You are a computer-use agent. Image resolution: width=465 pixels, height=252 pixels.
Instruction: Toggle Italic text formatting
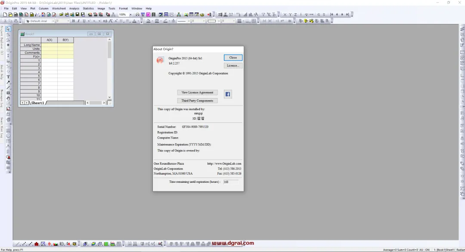point(79,21)
